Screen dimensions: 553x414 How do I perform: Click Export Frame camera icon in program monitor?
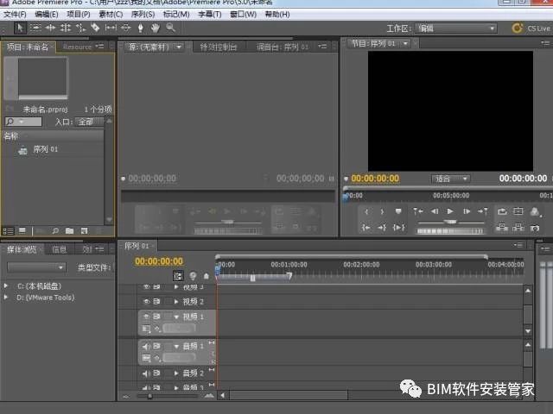[535, 228]
